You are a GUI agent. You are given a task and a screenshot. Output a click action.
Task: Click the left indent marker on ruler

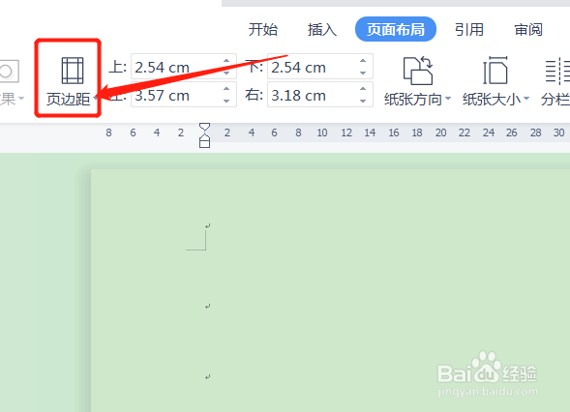(x=204, y=141)
